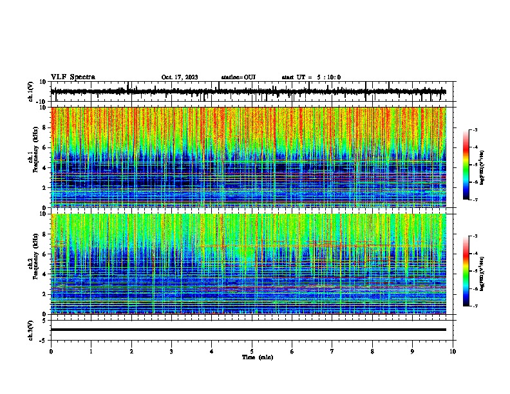510x394 pixels.
Task: Click the ch.1 colorbar next to spectrogram
Action: tap(466, 165)
